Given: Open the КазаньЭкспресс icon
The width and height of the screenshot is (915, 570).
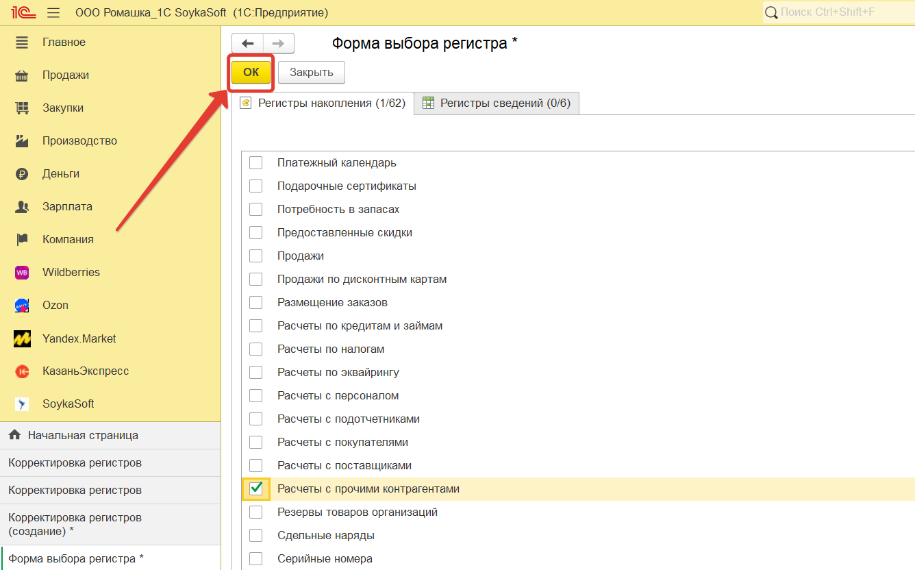Looking at the screenshot, I should tap(22, 371).
